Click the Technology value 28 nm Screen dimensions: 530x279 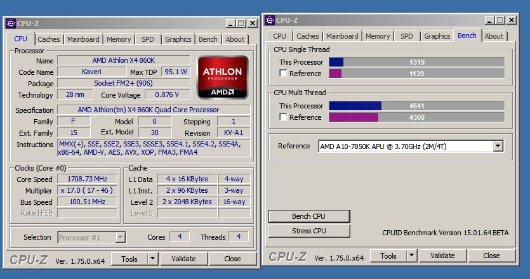[75, 94]
